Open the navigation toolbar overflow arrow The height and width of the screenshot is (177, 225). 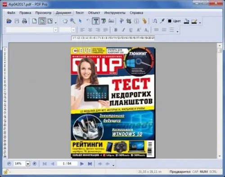tap(113, 165)
